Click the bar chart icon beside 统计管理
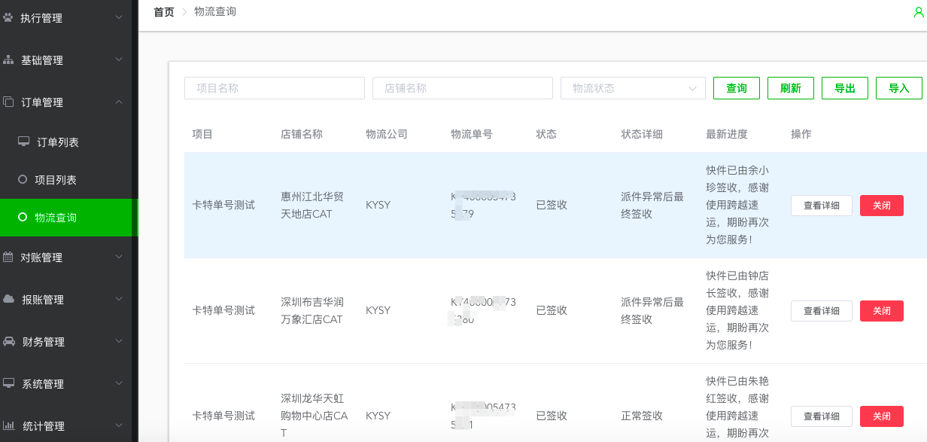This screenshot has width=927, height=442. pyautogui.click(x=8, y=425)
